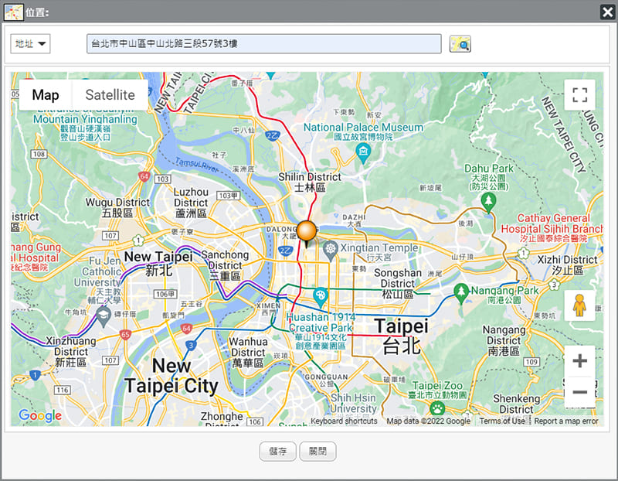Click the Nangang Park tree marker
This screenshot has width=618, height=481.
coord(460,294)
